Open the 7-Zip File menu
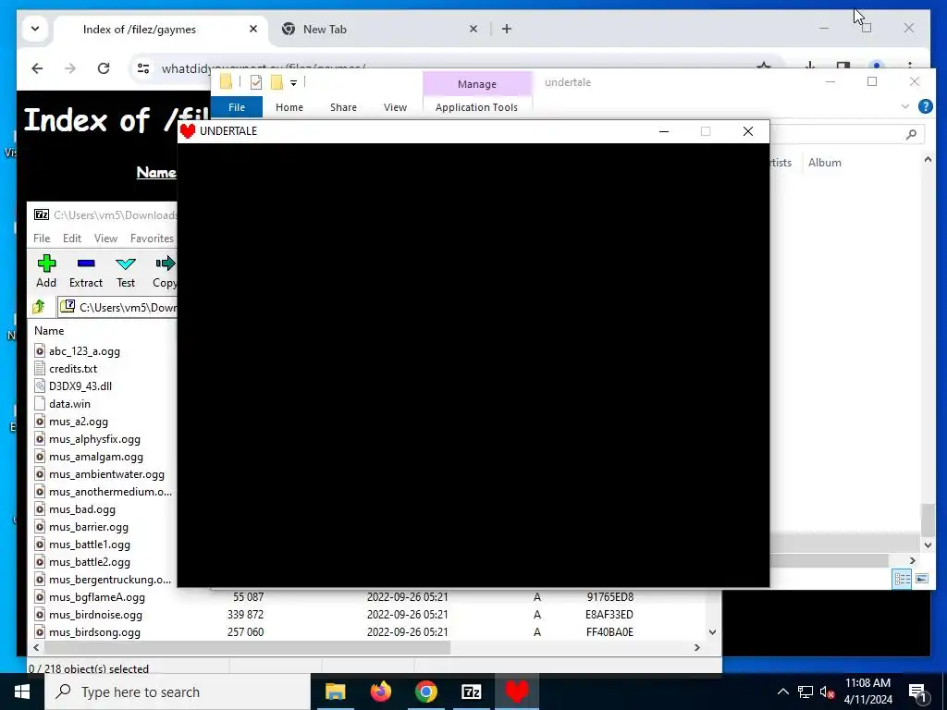 [42, 239]
